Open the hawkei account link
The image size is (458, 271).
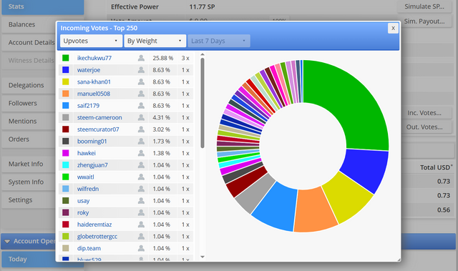(x=86, y=153)
